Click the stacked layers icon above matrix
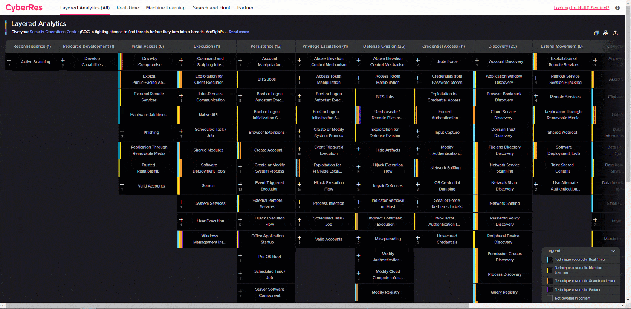 coord(596,33)
